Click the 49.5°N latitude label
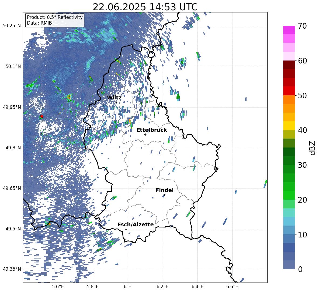The width and height of the screenshot is (319, 292). [13, 229]
